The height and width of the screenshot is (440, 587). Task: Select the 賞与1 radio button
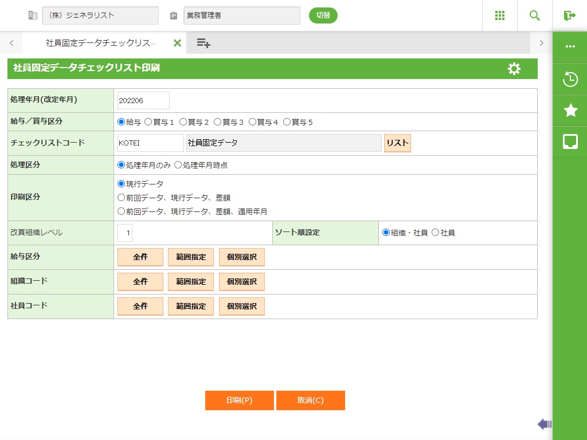point(148,122)
